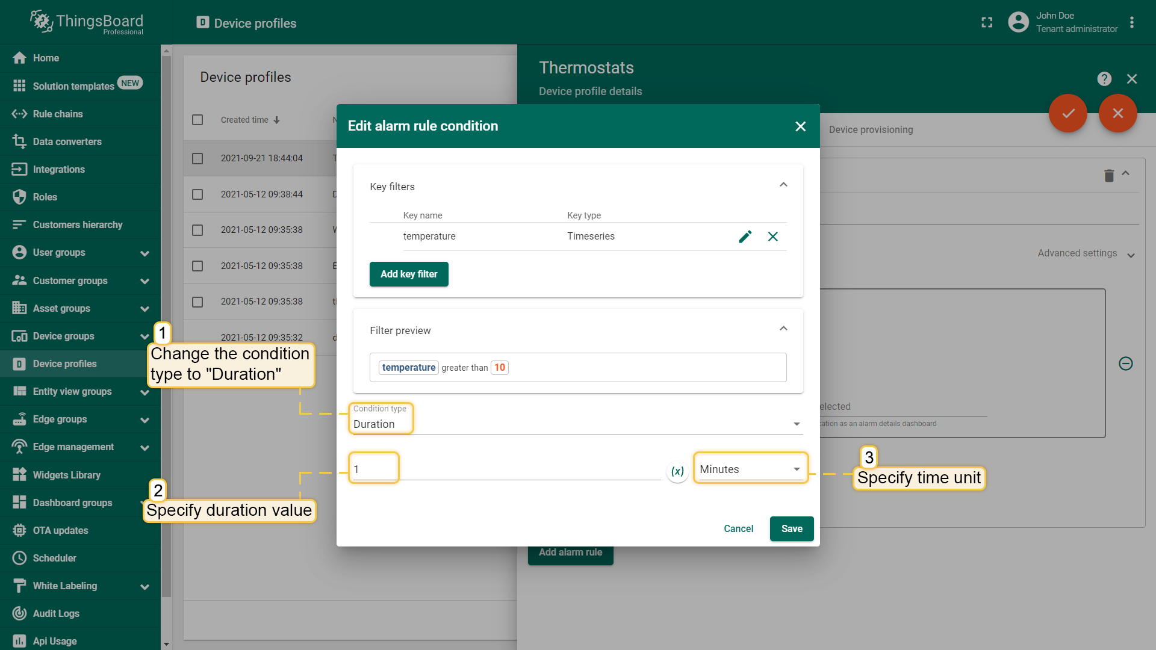Toggle fullscreen mode icon in header
The image size is (1156, 650).
[x=987, y=23]
